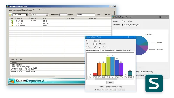
Task: Click Export Report in the Time report window
Action: click(x=110, y=90)
